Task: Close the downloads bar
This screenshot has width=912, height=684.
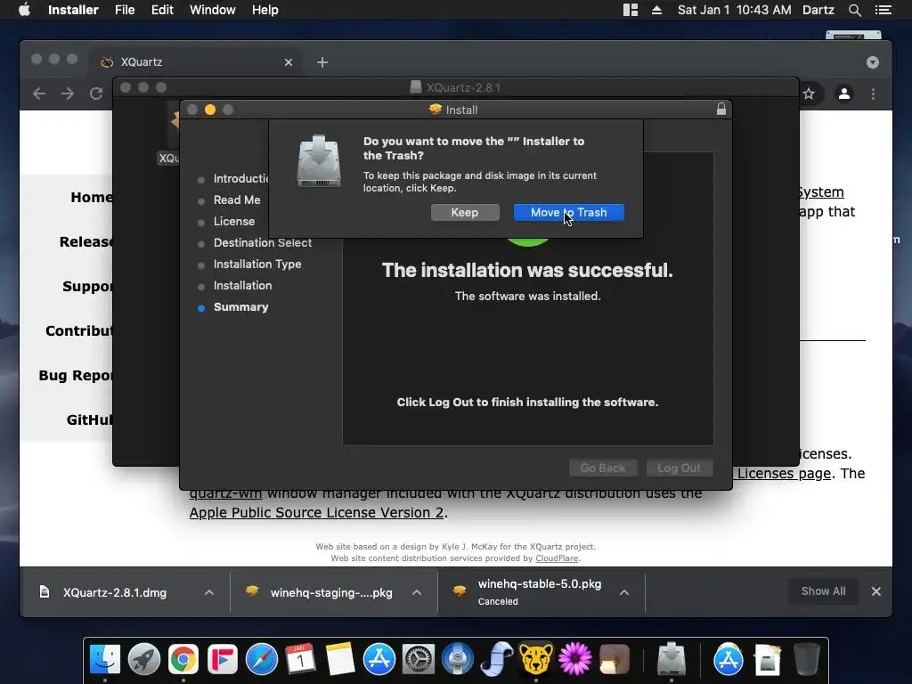Action: (876, 591)
